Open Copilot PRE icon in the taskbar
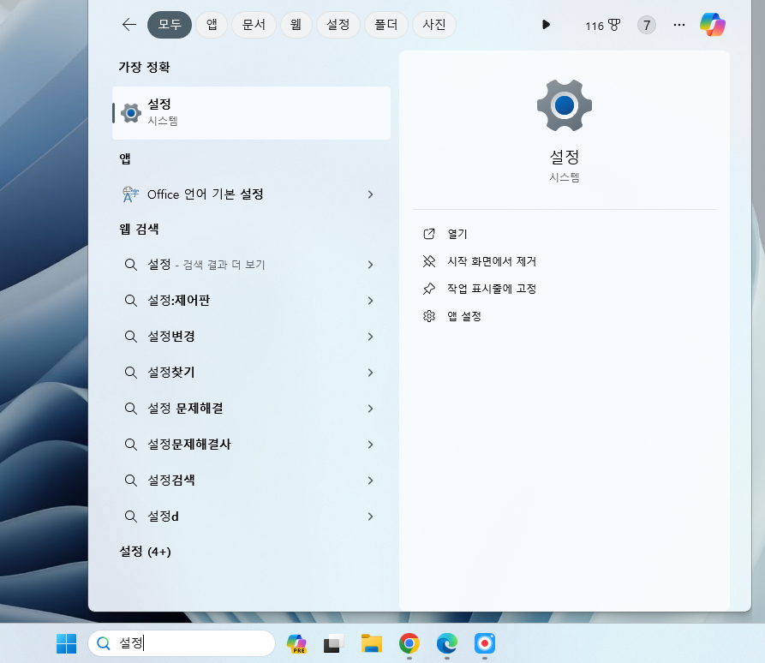This screenshot has width=765, height=663. (x=296, y=643)
